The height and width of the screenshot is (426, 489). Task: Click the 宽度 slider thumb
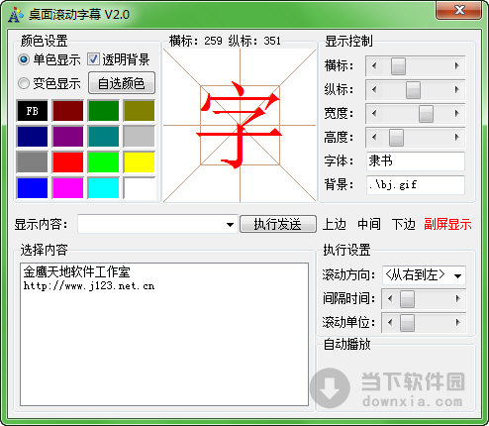point(426,114)
